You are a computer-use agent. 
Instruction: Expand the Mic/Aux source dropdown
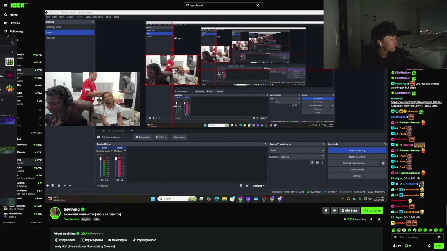click(x=125, y=151)
